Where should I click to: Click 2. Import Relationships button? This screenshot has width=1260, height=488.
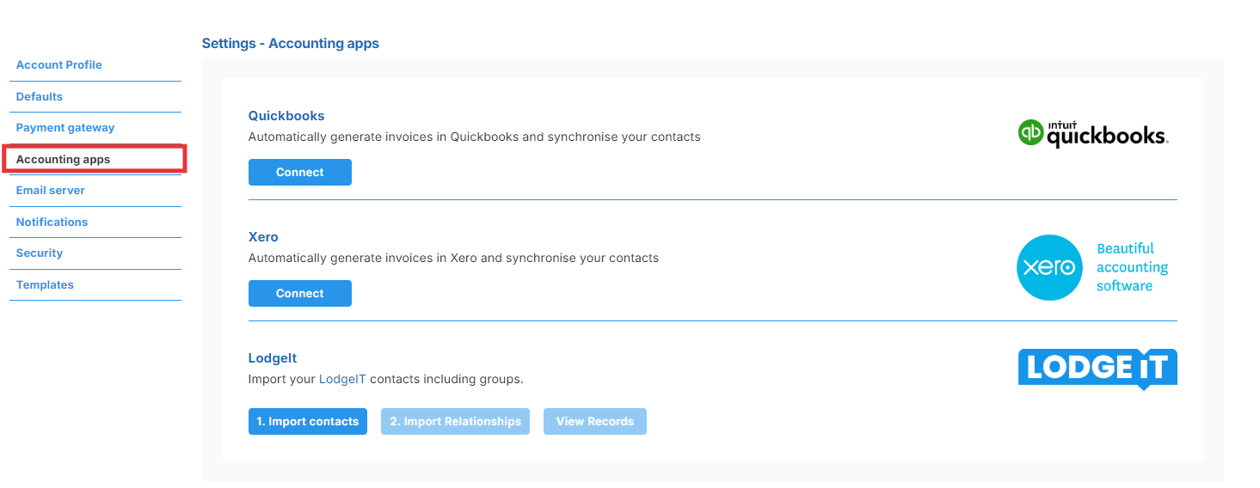point(455,421)
